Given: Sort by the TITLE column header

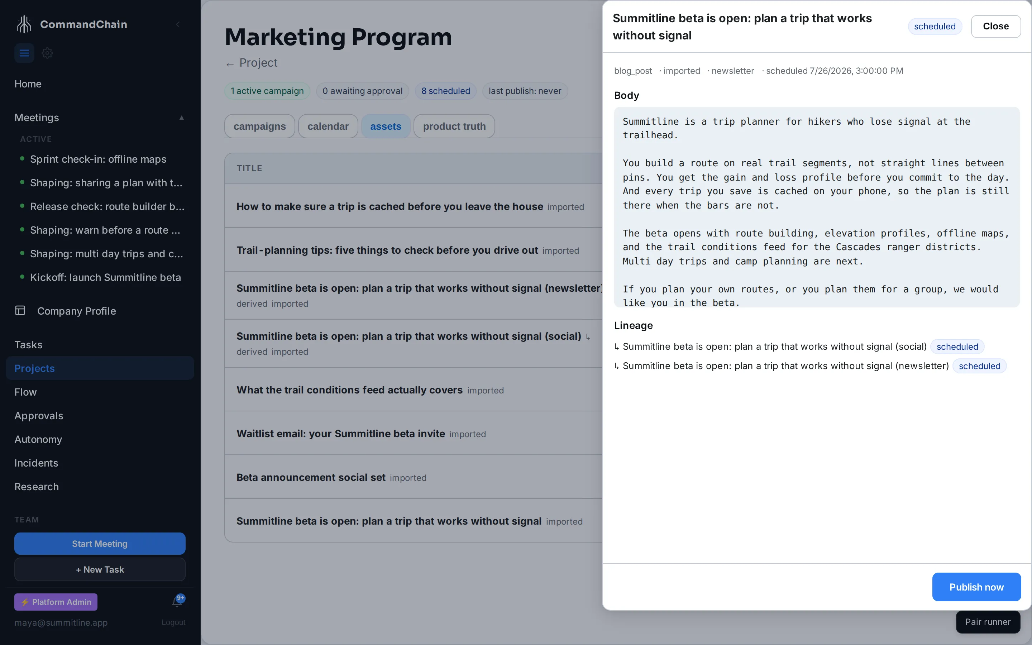Looking at the screenshot, I should [x=249, y=168].
